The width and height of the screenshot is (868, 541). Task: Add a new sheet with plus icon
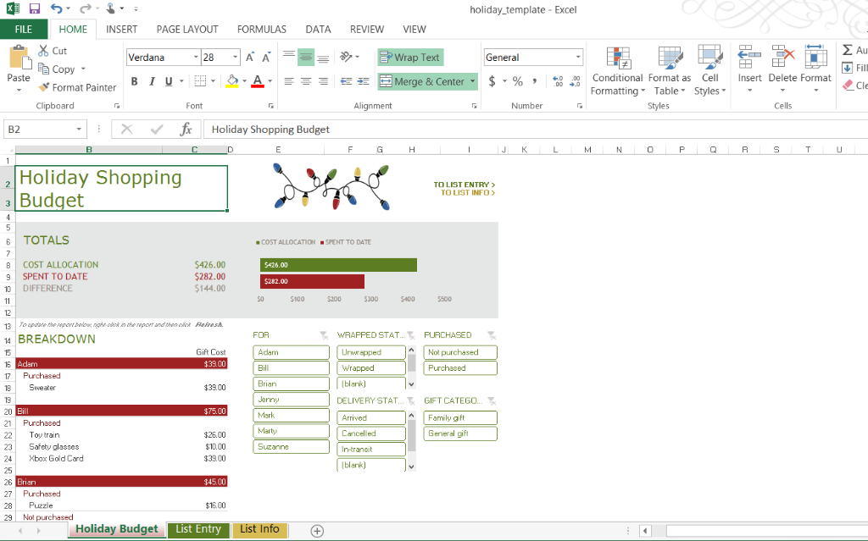point(317,531)
